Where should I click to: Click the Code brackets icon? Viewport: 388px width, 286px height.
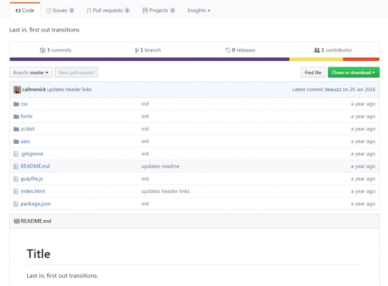coord(18,10)
